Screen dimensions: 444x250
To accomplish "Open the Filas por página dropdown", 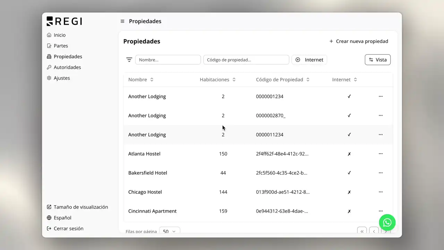I will point(169,231).
